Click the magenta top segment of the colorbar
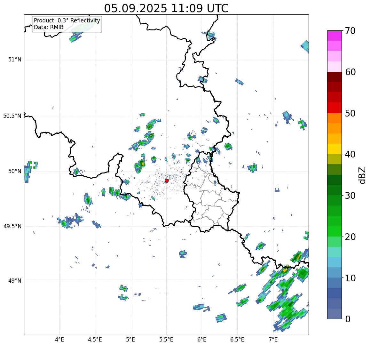This screenshot has height=346, width=370. tap(335, 36)
